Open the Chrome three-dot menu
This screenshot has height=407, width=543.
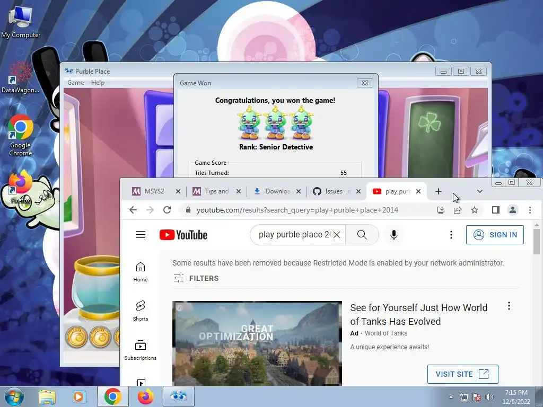(x=530, y=210)
